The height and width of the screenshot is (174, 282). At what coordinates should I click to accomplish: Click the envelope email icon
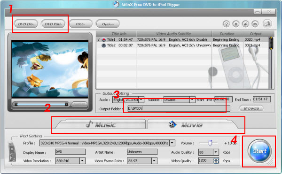[x=255, y=24]
